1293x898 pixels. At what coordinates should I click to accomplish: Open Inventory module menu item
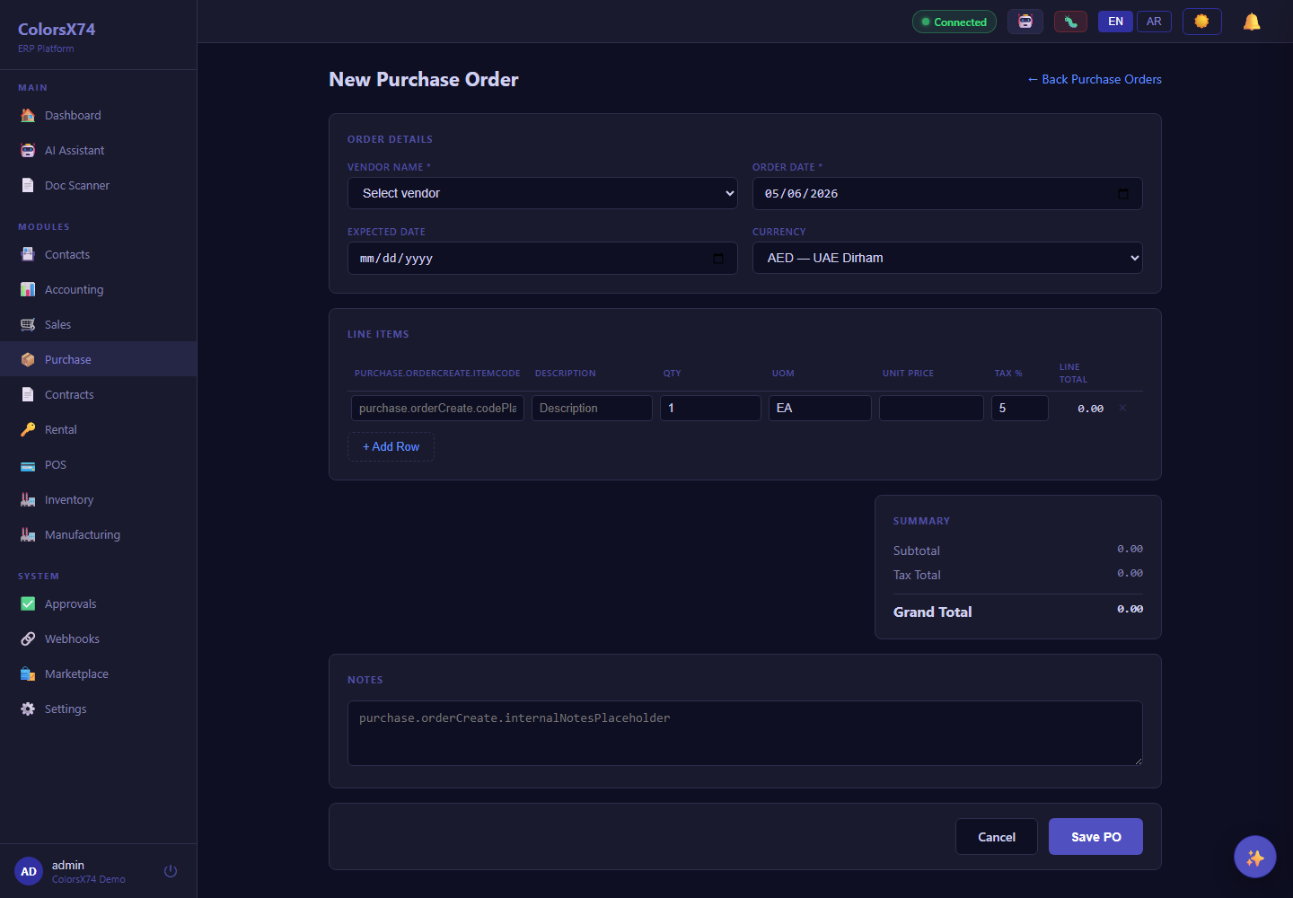[98, 500]
